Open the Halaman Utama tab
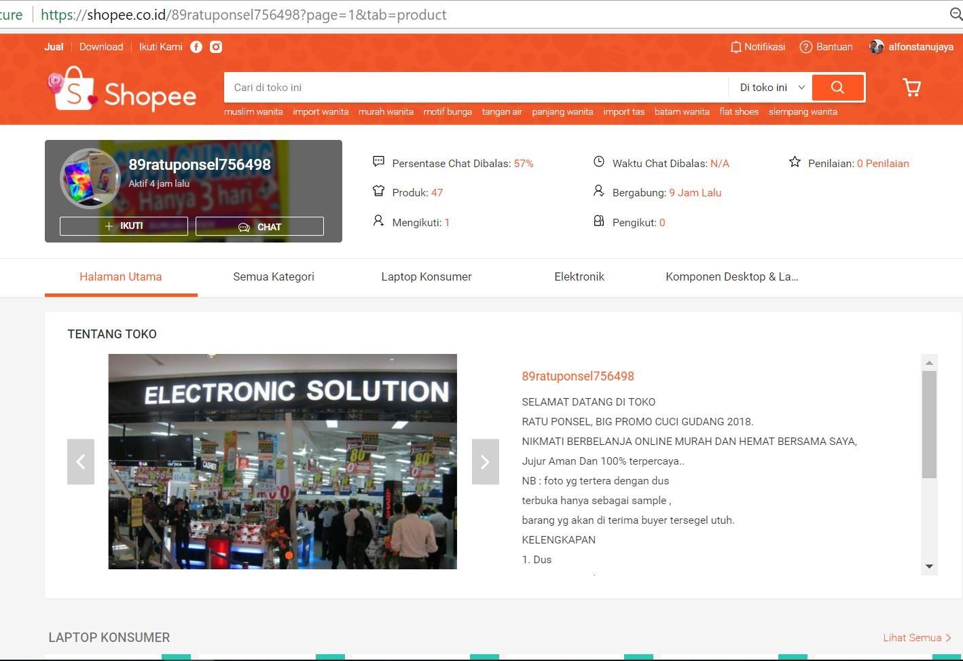 tap(121, 277)
